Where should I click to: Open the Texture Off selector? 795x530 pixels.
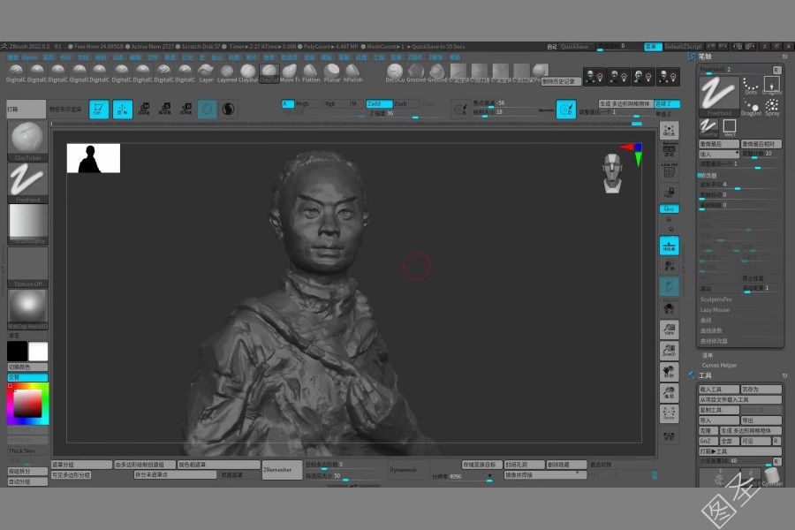[x=28, y=267]
